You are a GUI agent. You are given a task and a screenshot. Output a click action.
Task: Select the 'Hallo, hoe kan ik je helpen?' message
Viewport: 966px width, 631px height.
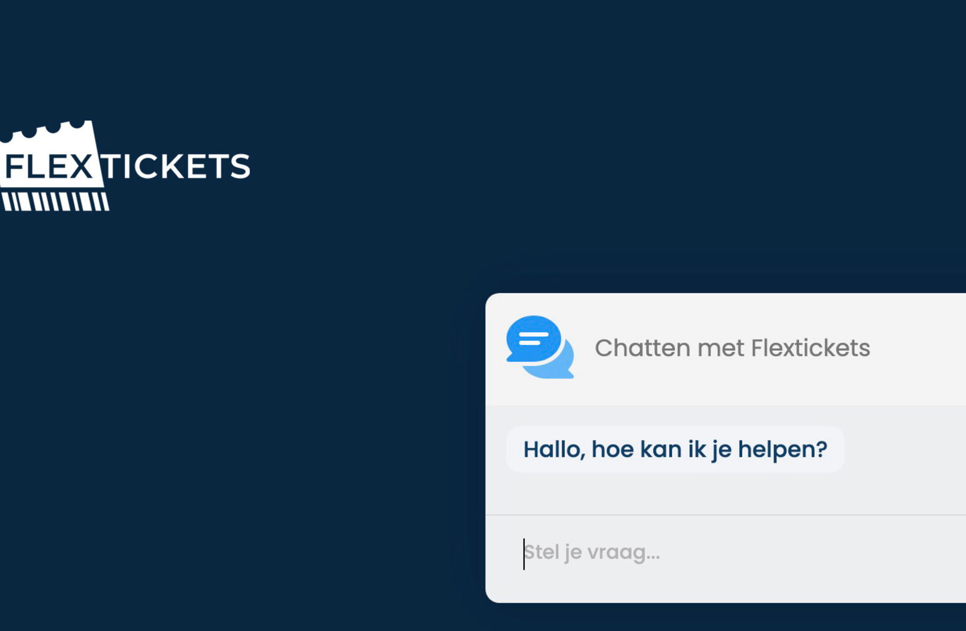pyautogui.click(x=675, y=450)
